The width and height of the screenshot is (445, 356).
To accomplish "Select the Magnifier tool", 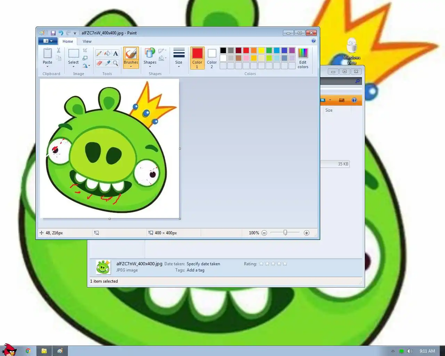I will (x=116, y=63).
